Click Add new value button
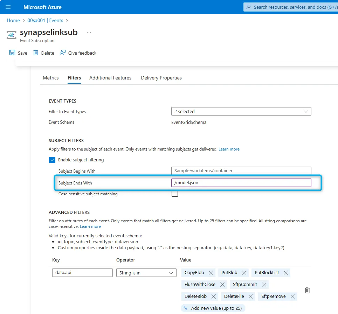 (213, 308)
